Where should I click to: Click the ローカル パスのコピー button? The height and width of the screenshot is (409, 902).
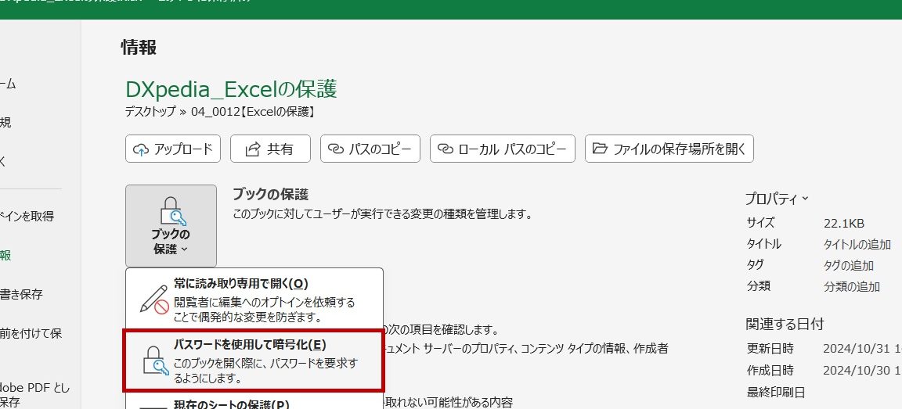pos(502,149)
